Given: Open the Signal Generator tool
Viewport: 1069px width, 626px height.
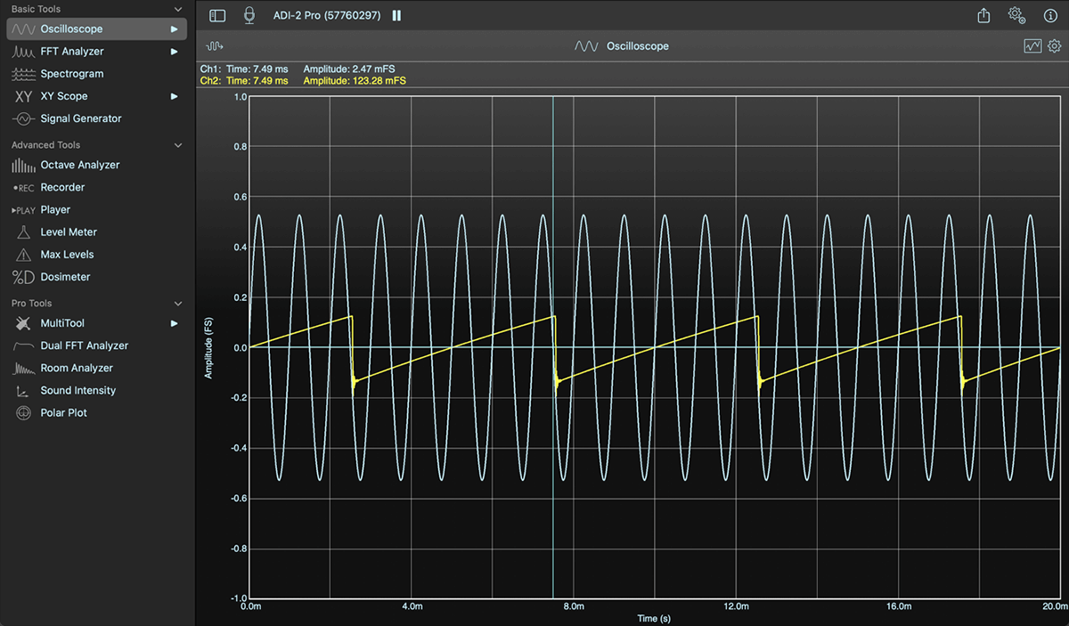Looking at the screenshot, I should pos(78,118).
